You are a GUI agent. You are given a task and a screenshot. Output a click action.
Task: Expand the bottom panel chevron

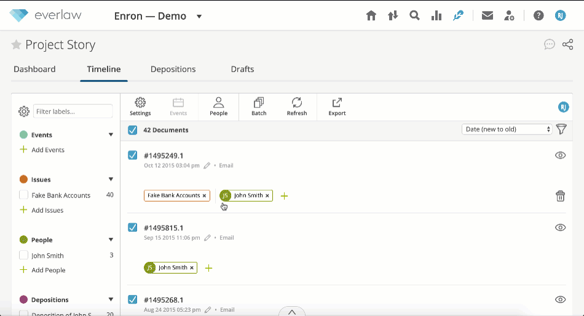click(292, 312)
